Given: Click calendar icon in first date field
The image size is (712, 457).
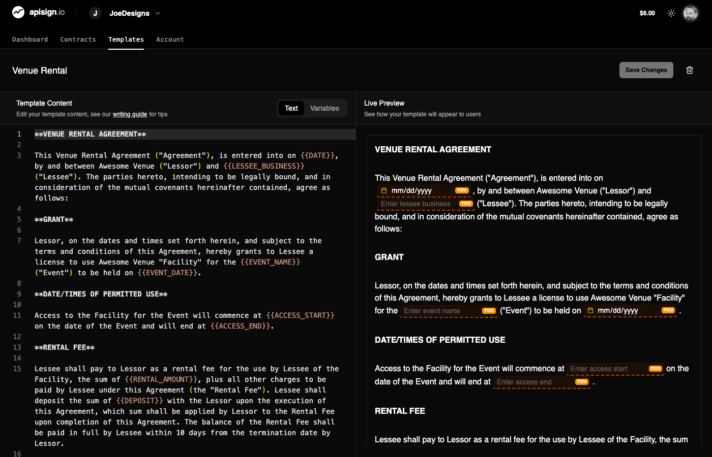Looking at the screenshot, I should [x=384, y=191].
